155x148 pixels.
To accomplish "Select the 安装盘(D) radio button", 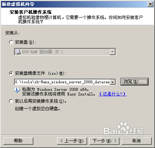I will tap(11, 42).
